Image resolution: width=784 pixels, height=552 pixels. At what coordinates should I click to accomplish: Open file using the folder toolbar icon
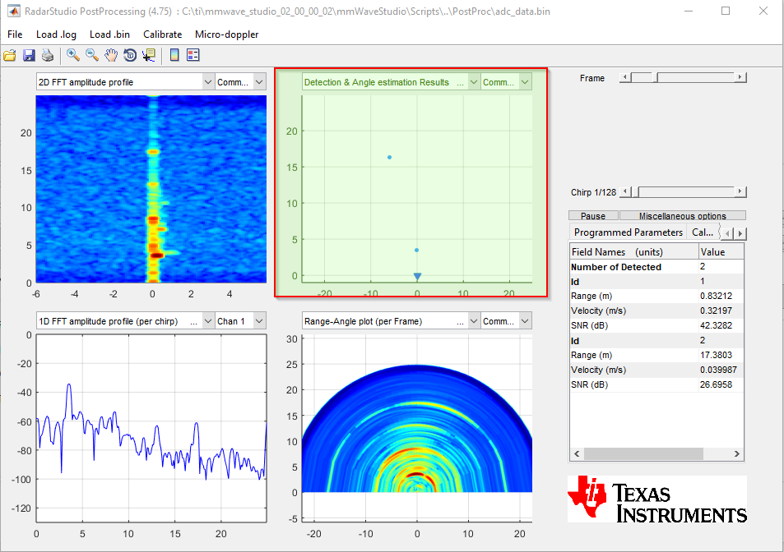(x=10, y=55)
